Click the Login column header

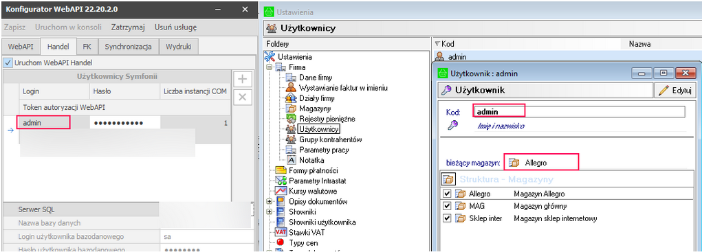click(x=54, y=91)
